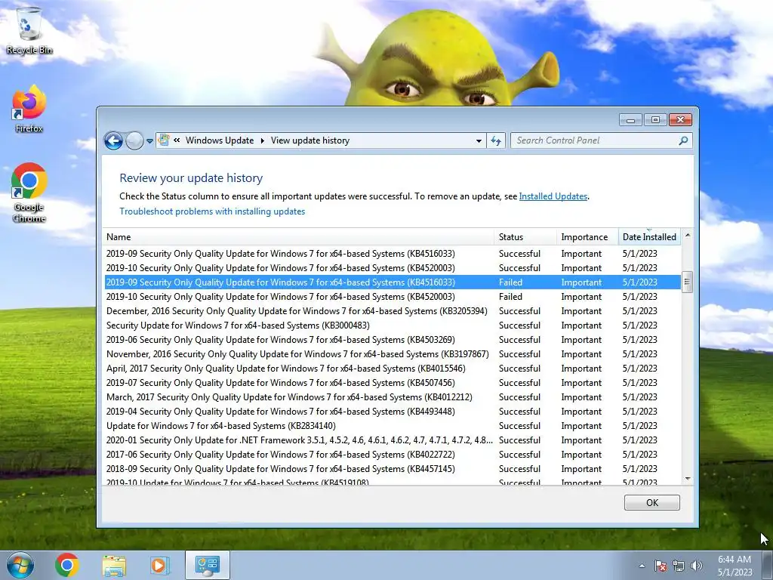
Task: Open the Action Center flag tray icon
Action: click(660, 566)
